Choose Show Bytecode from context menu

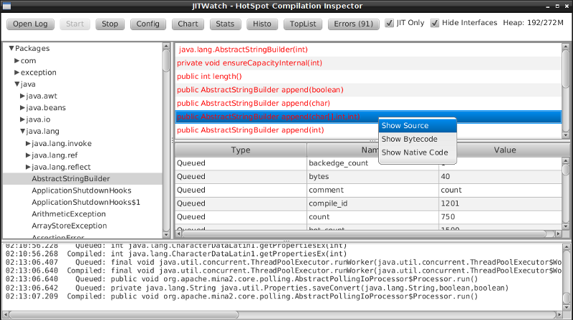pos(409,139)
